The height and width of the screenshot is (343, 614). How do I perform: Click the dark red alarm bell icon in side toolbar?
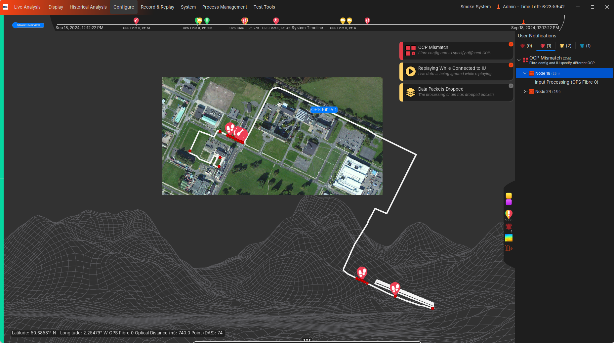[509, 227]
